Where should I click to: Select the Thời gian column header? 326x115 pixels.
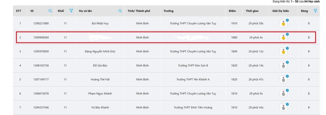point(252,11)
